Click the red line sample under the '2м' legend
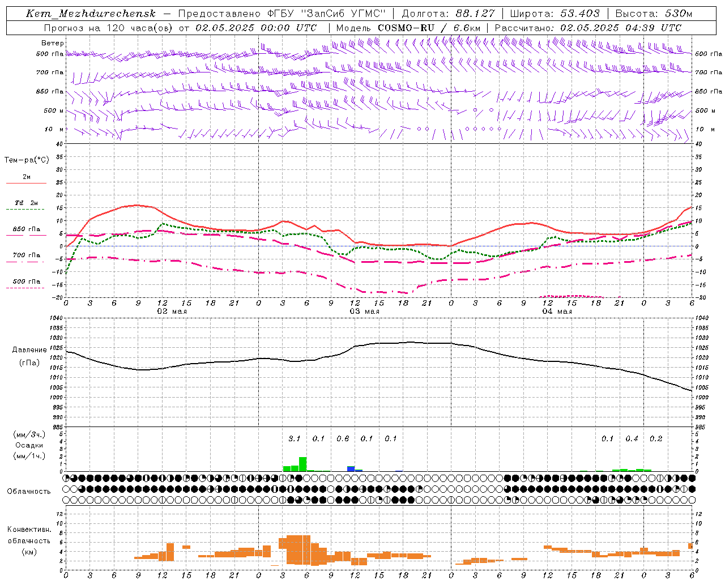Viewport: 725px width, 580px height. click(x=26, y=184)
